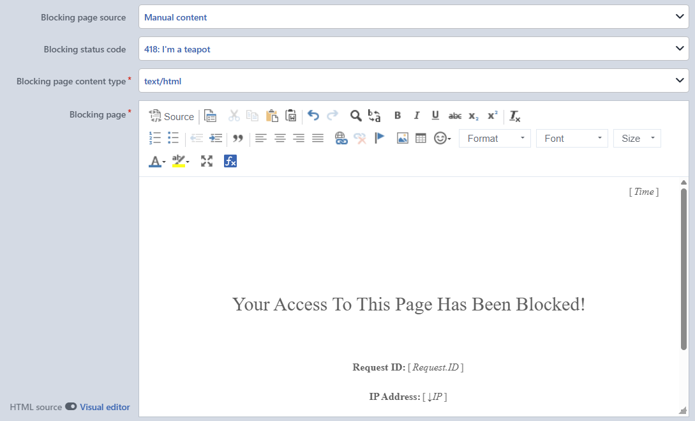Click the Remove Format icon
The image size is (695, 421).
(514, 116)
